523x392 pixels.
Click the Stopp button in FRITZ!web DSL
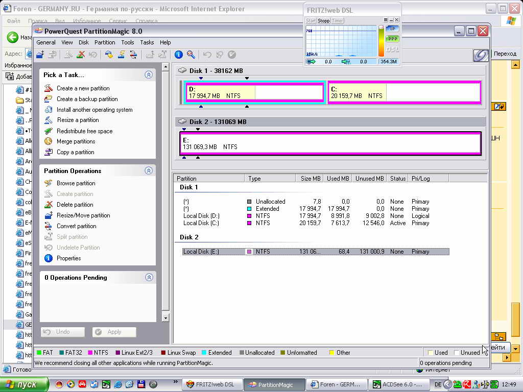(x=323, y=20)
